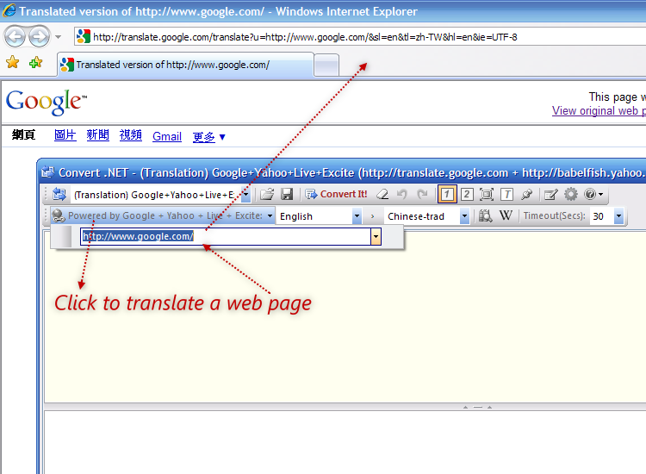Click the 網頁 text

[23, 134]
